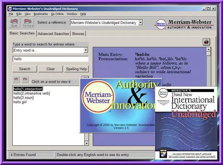The width and height of the screenshot is (223, 165).
Task: Click the Forward arrow toolbar button
Action: pyautogui.click(x=28, y=23)
